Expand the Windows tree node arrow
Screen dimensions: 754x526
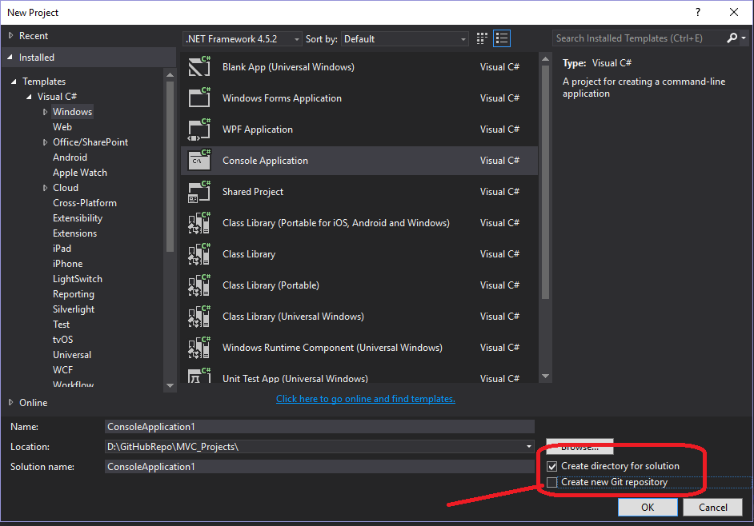tap(45, 112)
